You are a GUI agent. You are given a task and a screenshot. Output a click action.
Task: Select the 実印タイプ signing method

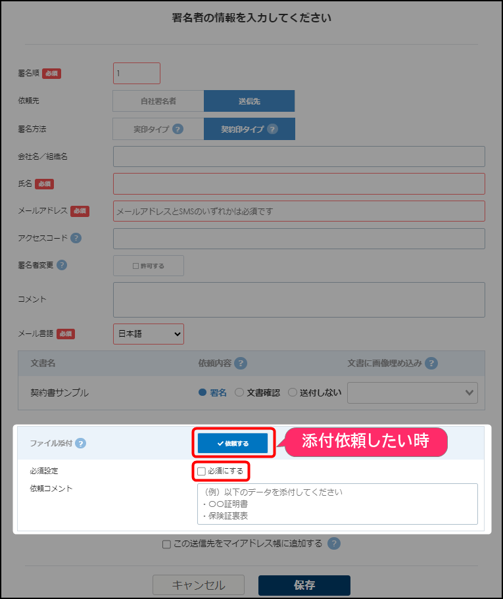151,130
